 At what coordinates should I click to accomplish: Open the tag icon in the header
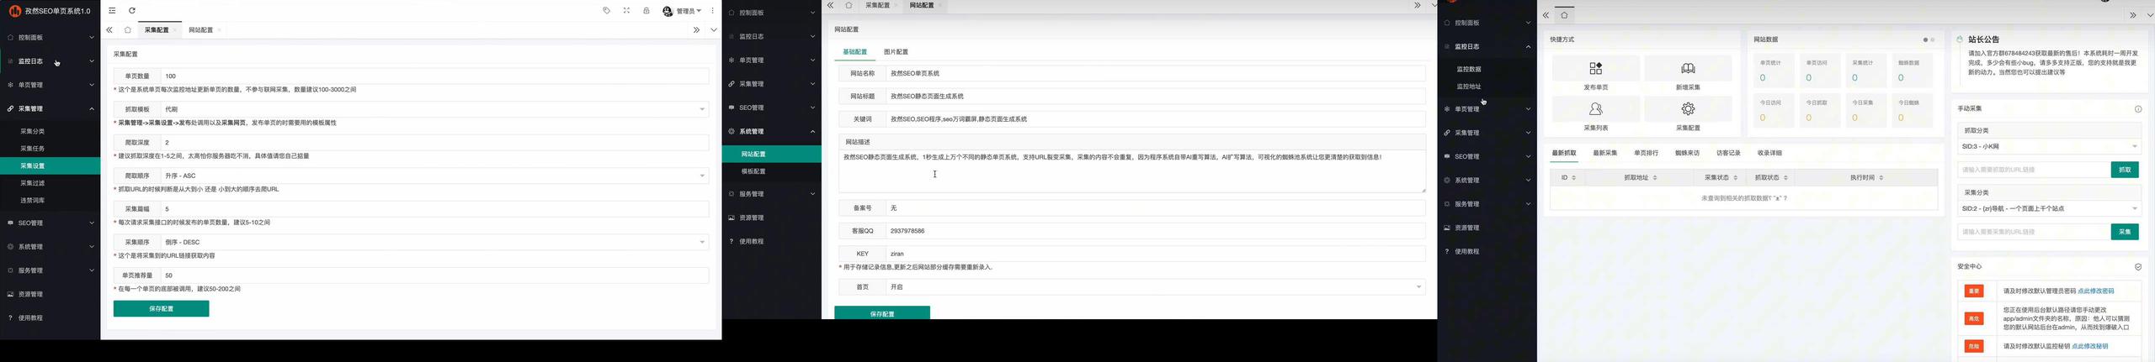tap(606, 11)
